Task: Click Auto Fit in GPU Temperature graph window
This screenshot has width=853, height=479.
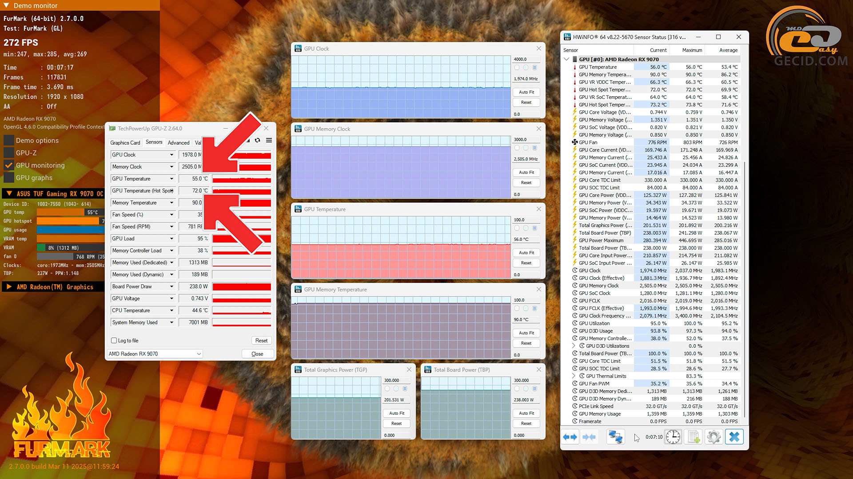Action: tap(526, 253)
